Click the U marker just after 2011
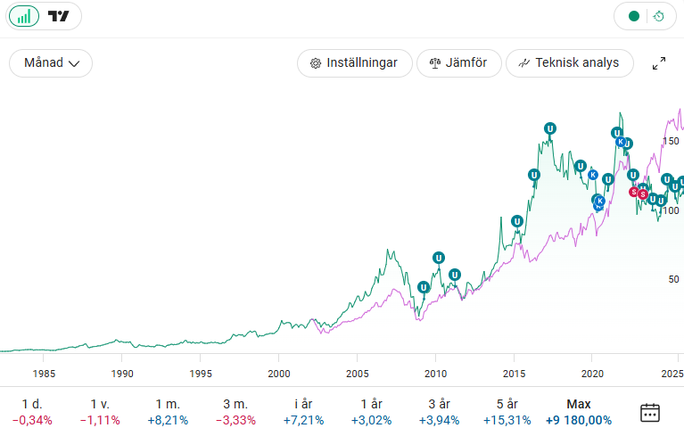Screen dimensions: 684x428 coord(455,274)
